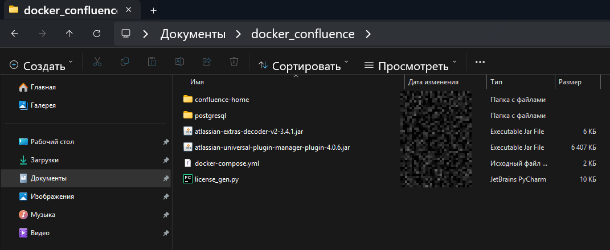Image resolution: width=610 pixels, height=250 pixels.
Task: Go up one folder level
Action: click(x=69, y=34)
